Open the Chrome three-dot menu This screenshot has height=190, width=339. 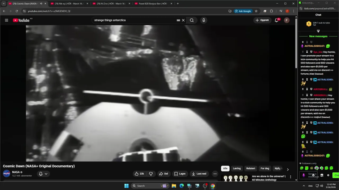(x=293, y=11)
